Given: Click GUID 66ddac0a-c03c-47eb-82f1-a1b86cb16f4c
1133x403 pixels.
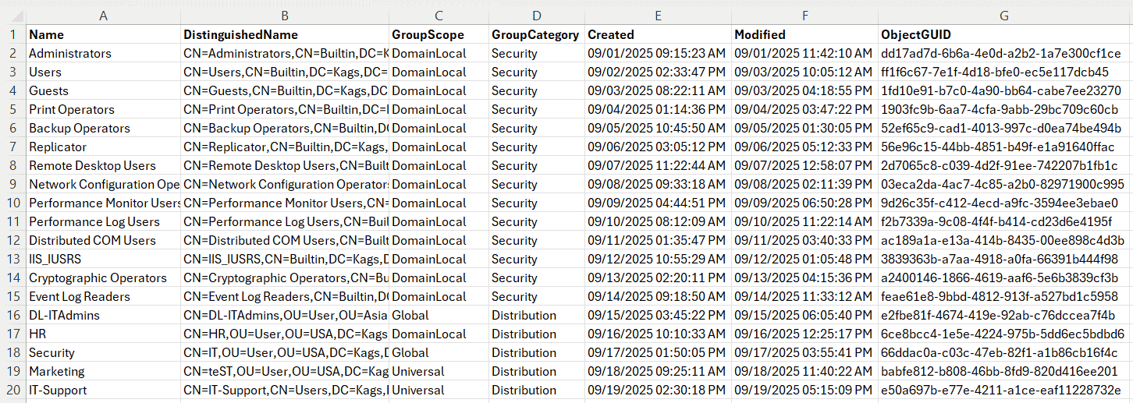Looking at the screenshot, I should pos(1005,352).
